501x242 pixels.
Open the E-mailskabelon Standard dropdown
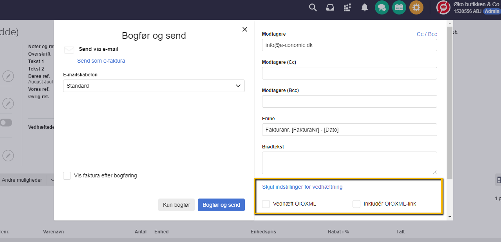154,86
